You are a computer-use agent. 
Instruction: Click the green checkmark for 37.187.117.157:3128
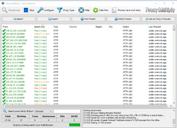click(4, 91)
